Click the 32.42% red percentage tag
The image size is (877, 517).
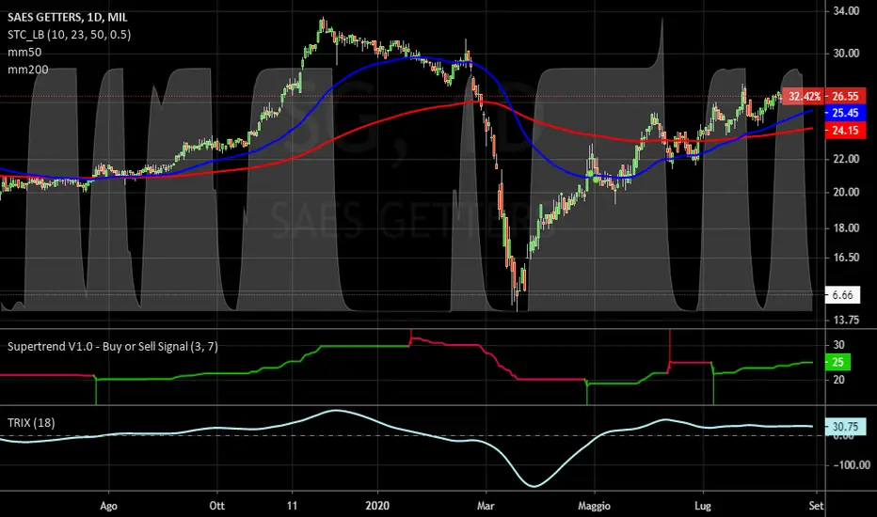click(x=804, y=96)
